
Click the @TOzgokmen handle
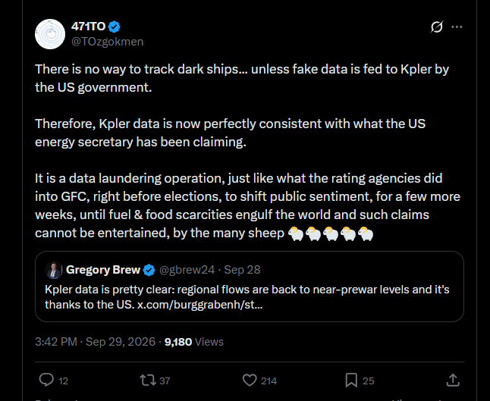(x=108, y=42)
